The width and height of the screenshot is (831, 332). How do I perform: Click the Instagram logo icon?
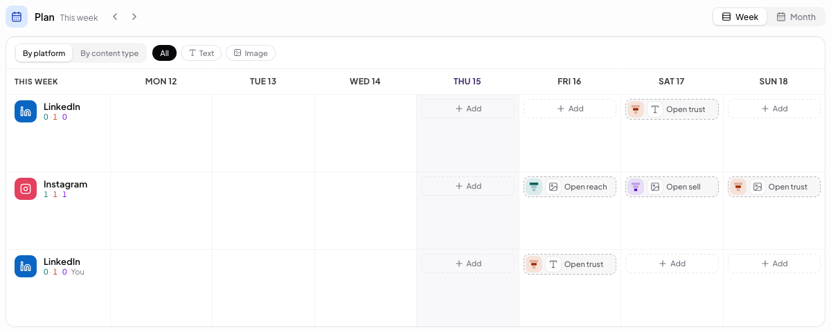(26, 189)
